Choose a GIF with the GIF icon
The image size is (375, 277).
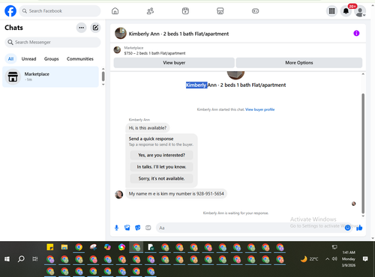[x=148, y=228]
